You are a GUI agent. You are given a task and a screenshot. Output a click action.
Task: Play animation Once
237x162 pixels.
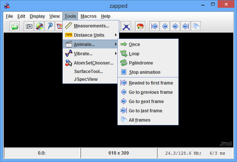[148, 44]
